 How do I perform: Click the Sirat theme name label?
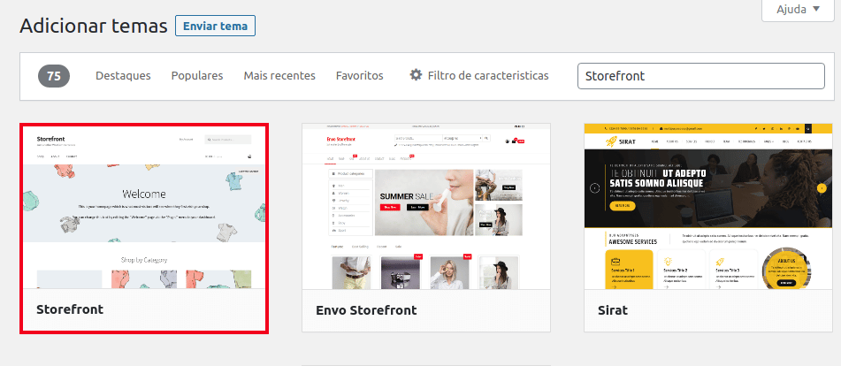click(613, 310)
